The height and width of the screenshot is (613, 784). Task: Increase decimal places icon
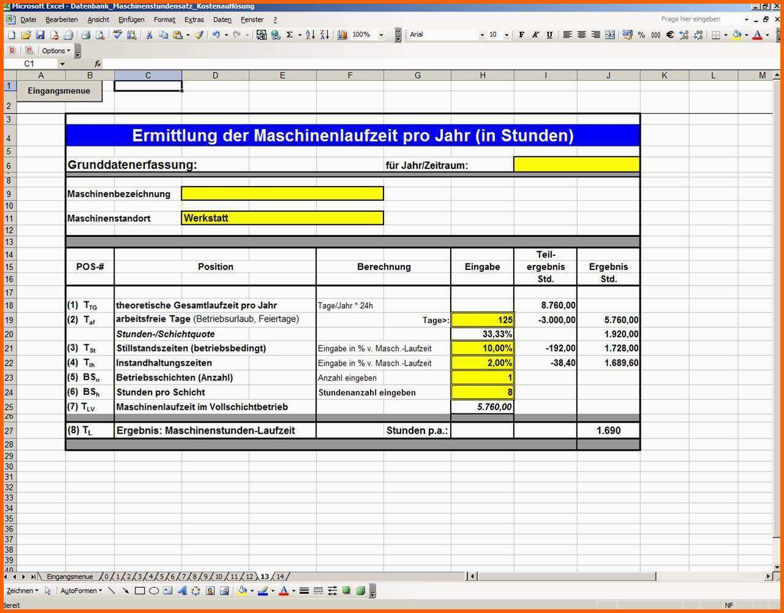684,35
